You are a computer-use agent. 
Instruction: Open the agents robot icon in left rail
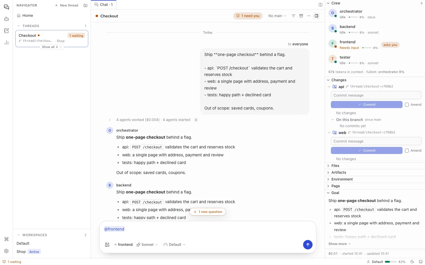(x=6, y=19)
